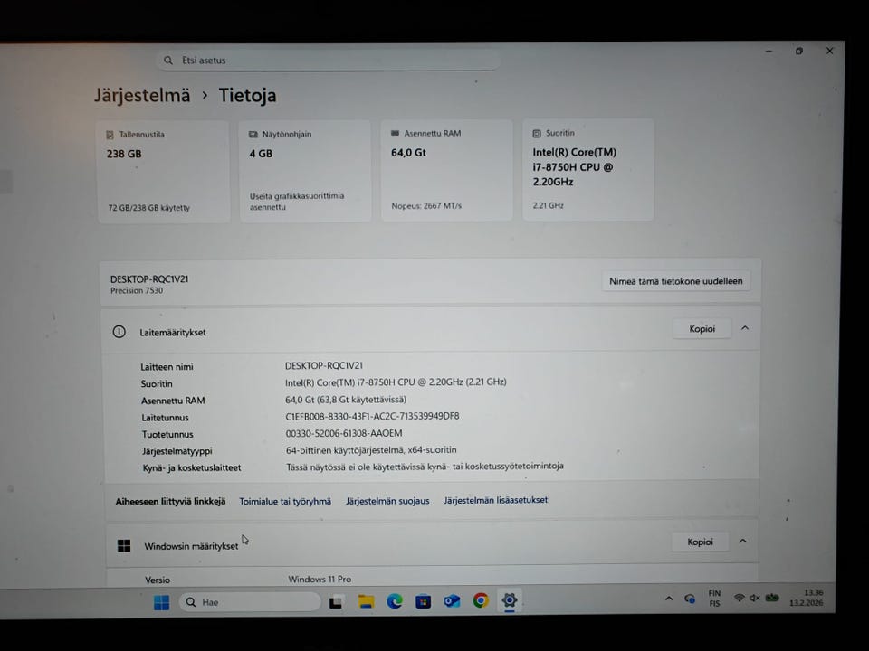Open Microsoft Store from the taskbar
Screen dimensions: 869x651
click(x=424, y=601)
